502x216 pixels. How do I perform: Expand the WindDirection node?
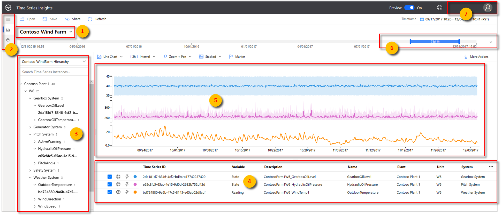coord(35,199)
